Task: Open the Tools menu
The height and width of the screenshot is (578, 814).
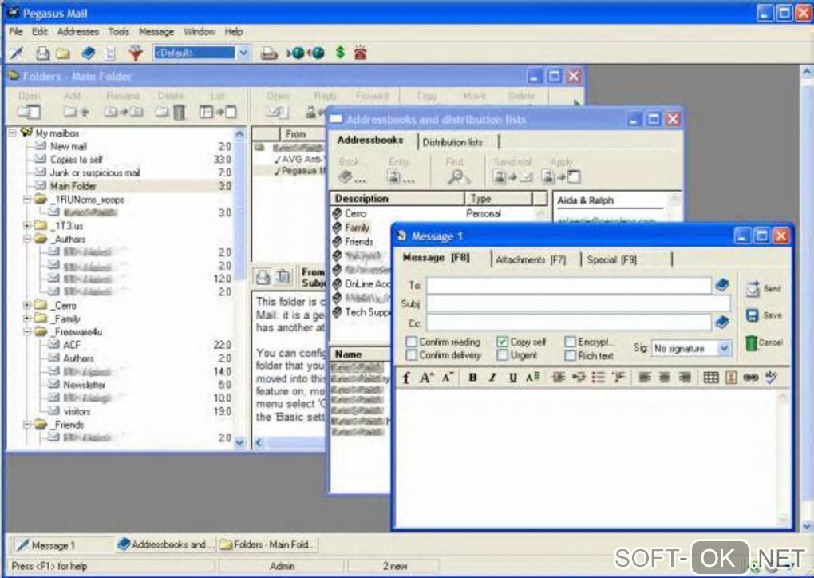Action: click(118, 32)
